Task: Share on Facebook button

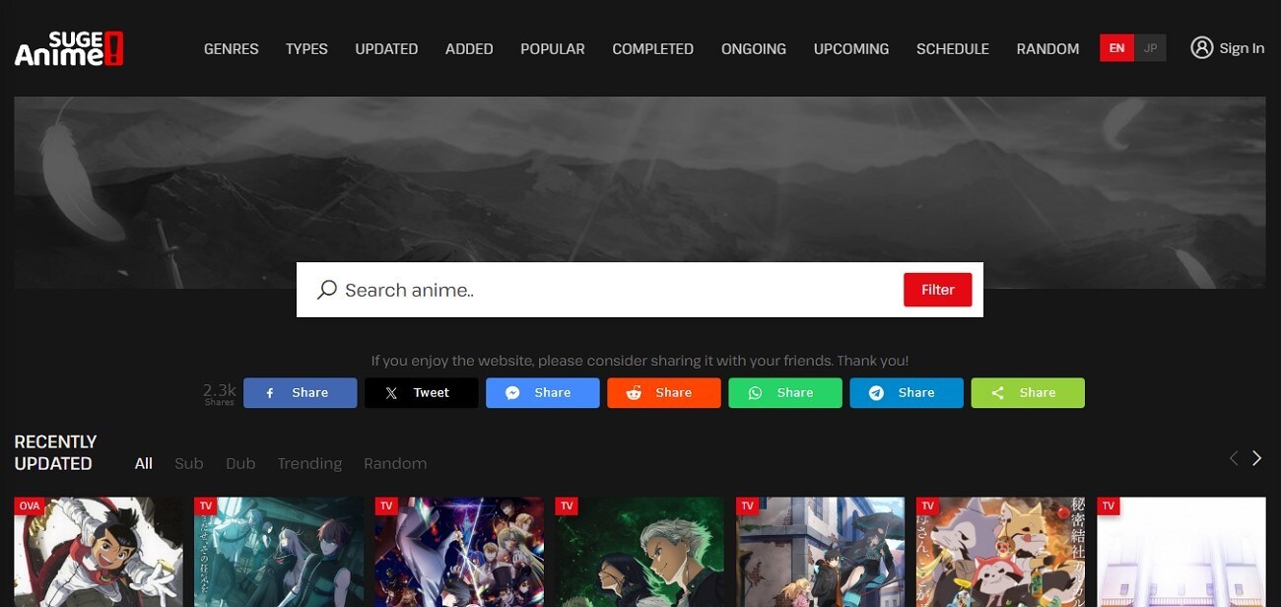Action: pyautogui.click(x=301, y=392)
